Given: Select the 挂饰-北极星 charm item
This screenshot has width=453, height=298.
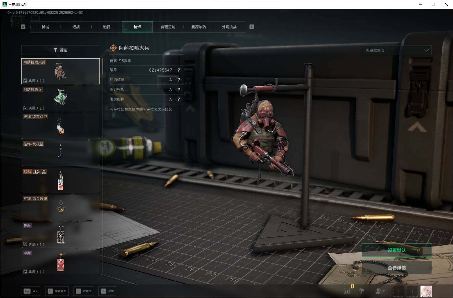Looking at the screenshot, I should tap(61, 153).
